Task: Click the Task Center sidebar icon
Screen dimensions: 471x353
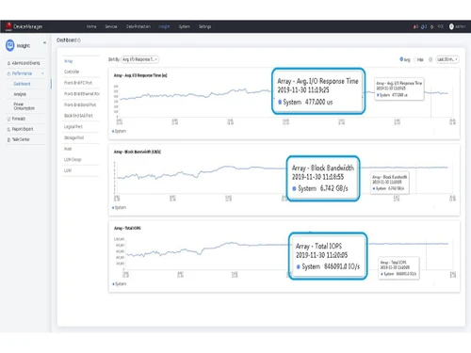Action: tap(8, 139)
